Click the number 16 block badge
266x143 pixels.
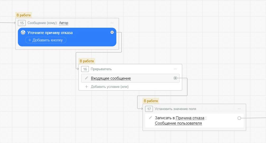click(x=85, y=69)
